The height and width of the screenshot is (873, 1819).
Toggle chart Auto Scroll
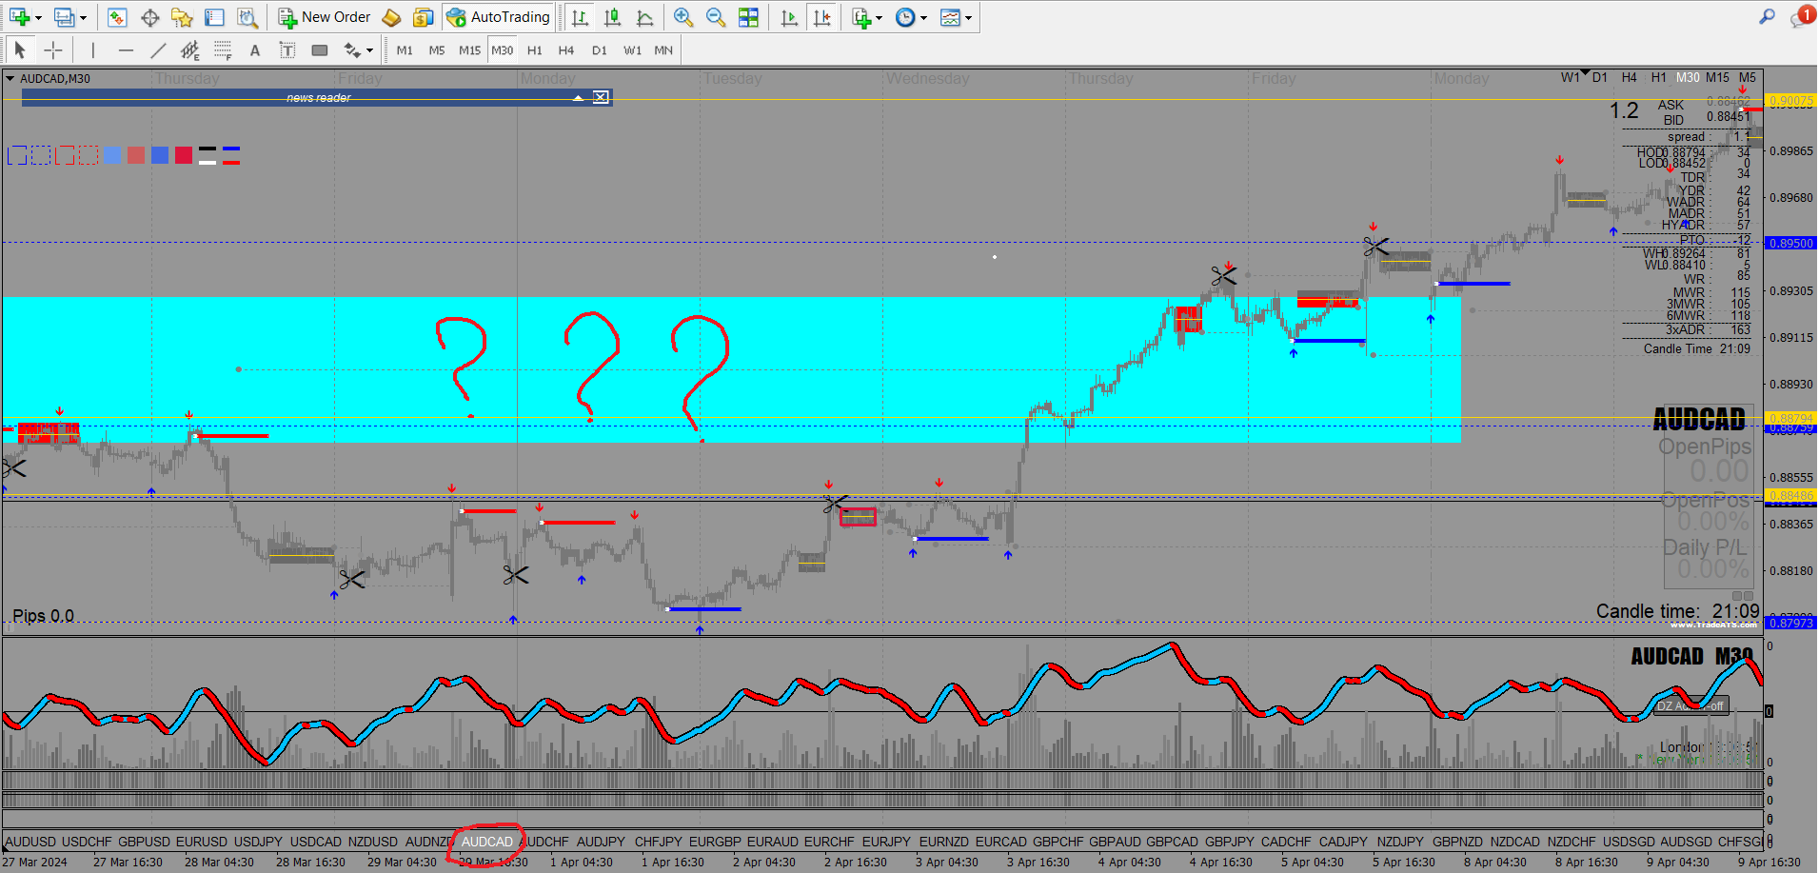pos(789,17)
